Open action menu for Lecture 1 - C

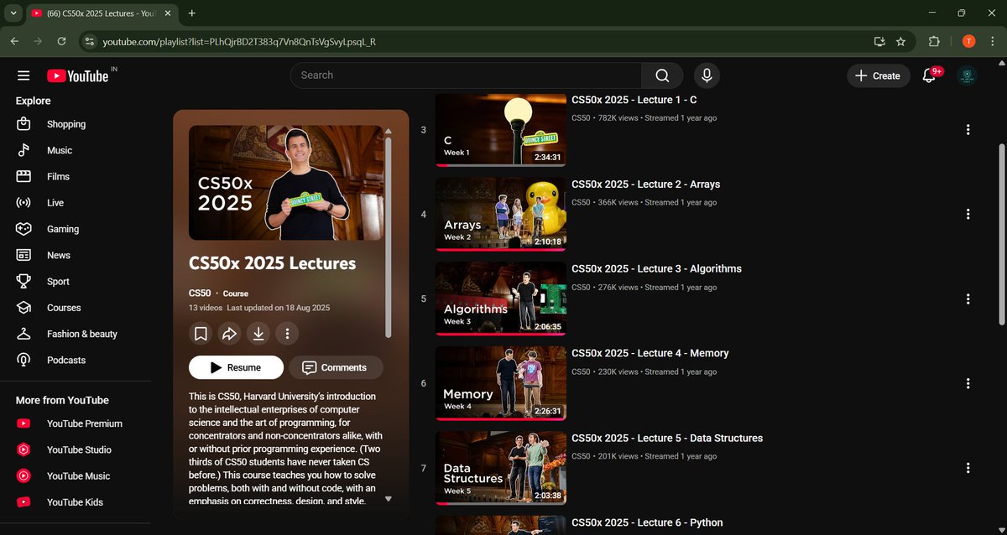pos(968,129)
